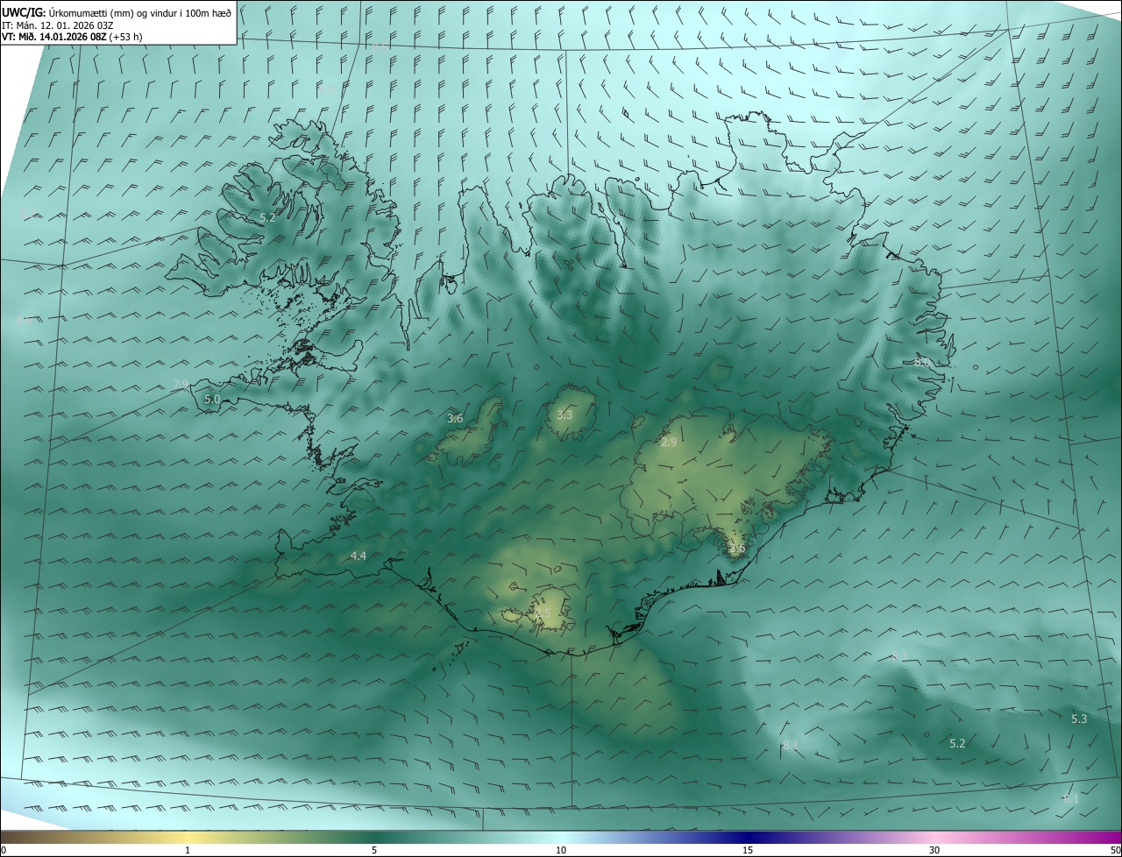Click the 0 tick on the color scale
Image resolution: width=1122 pixels, height=857 pixels.
4,850
